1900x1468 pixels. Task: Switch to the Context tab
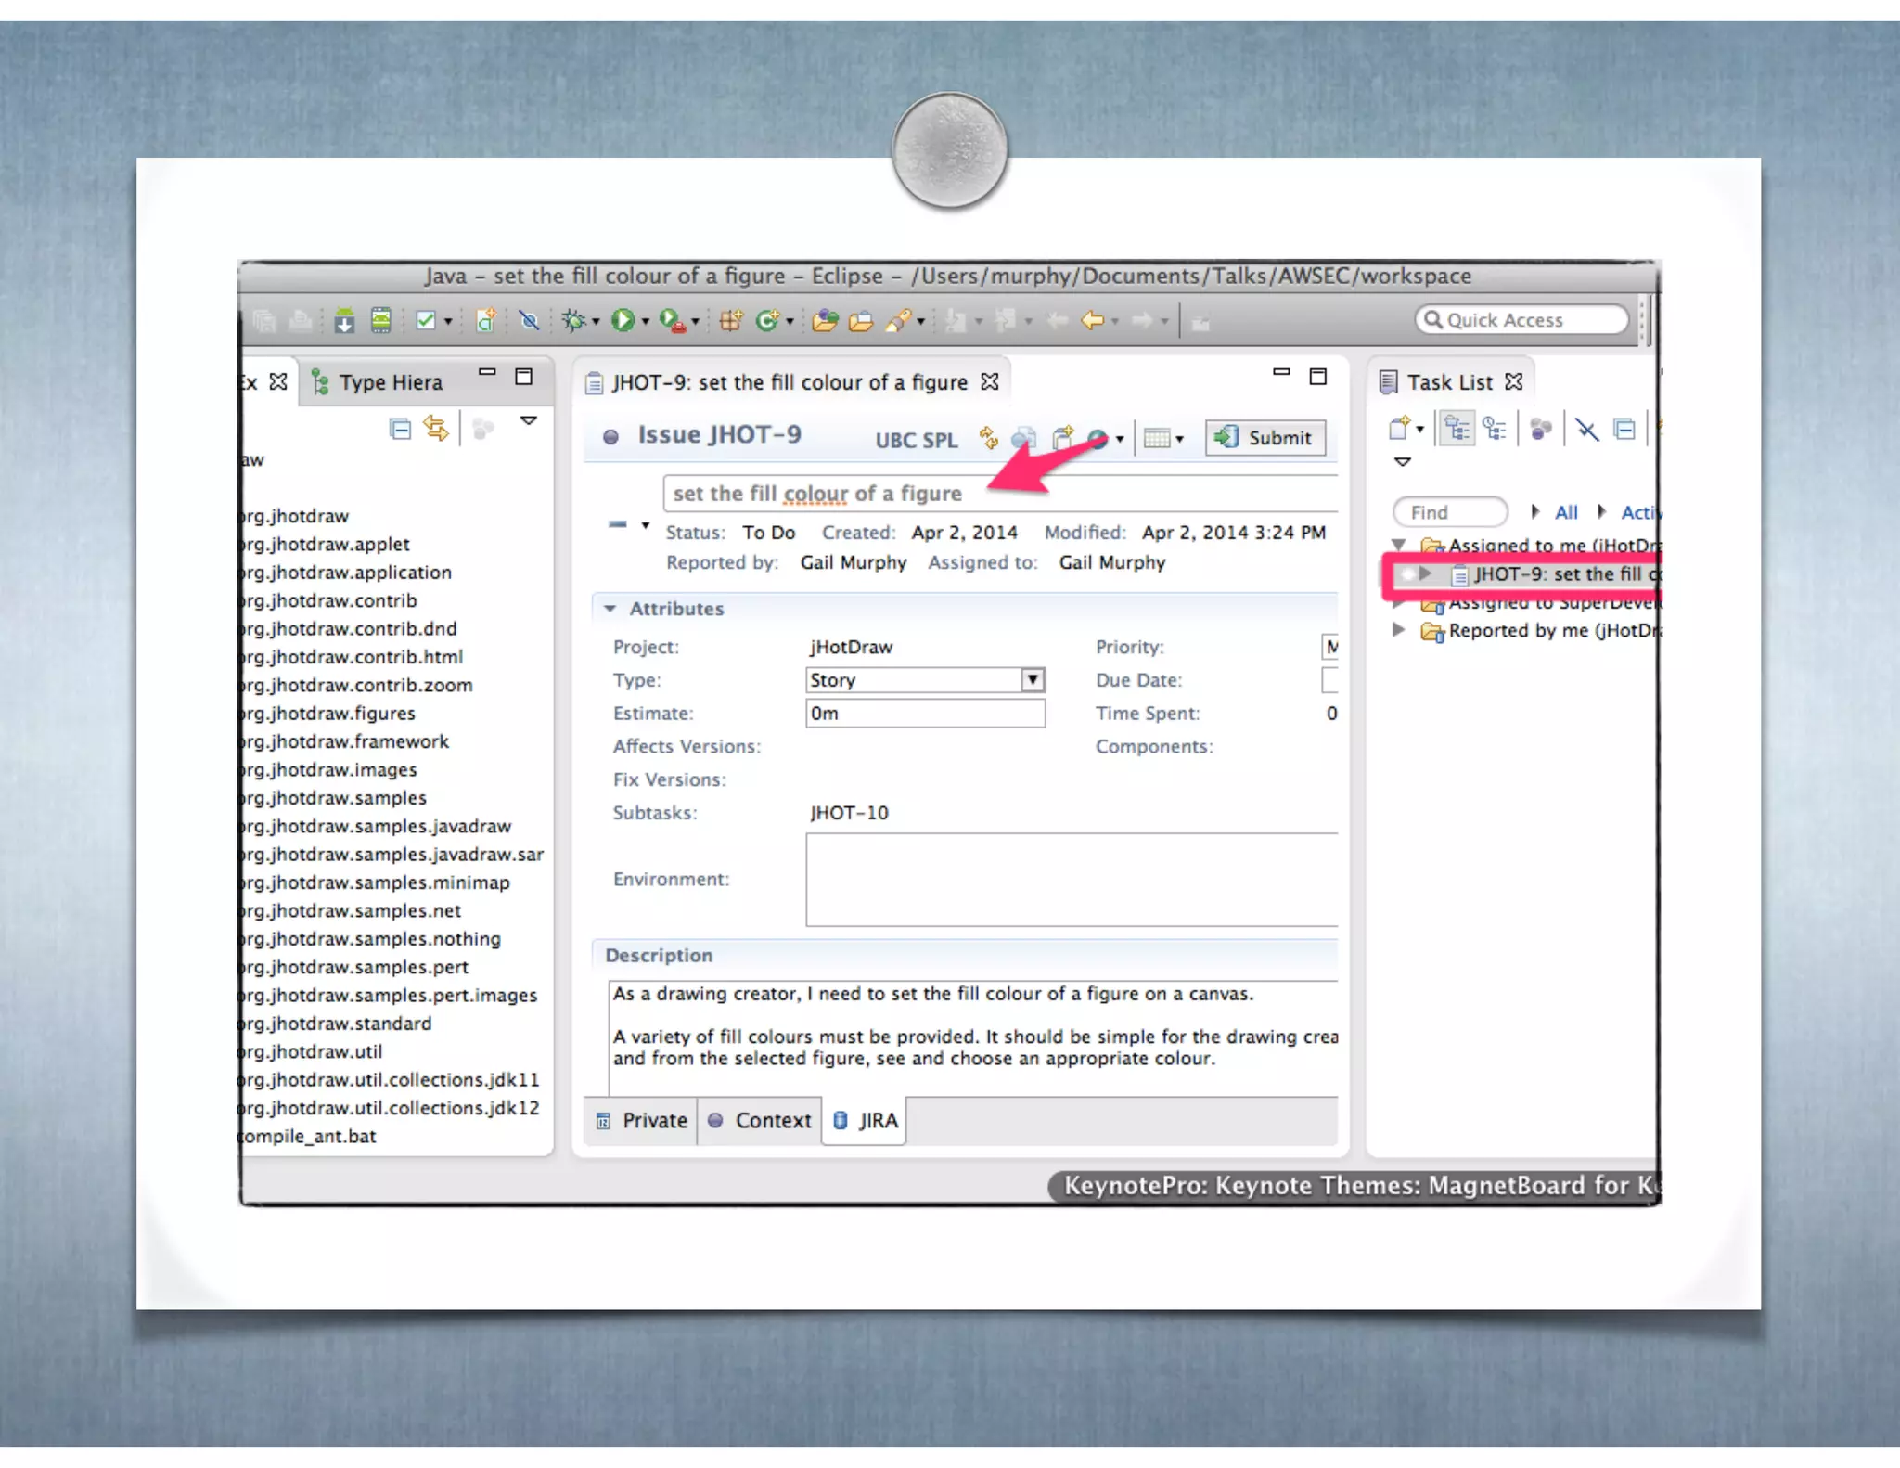[761, 1120]
